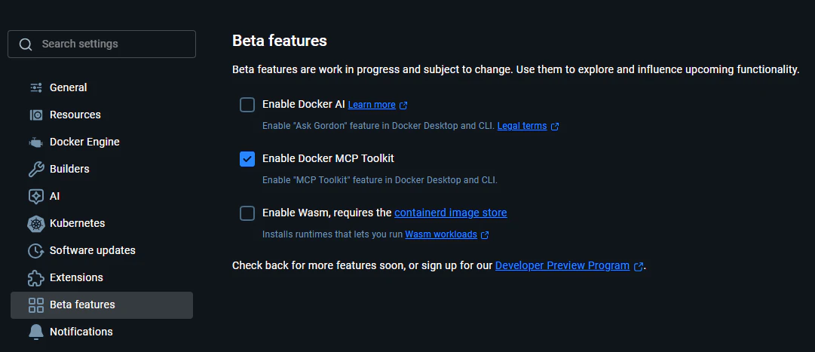Click the Software updates clock icon
The image size is (815, 352).
tap(35, 250)
